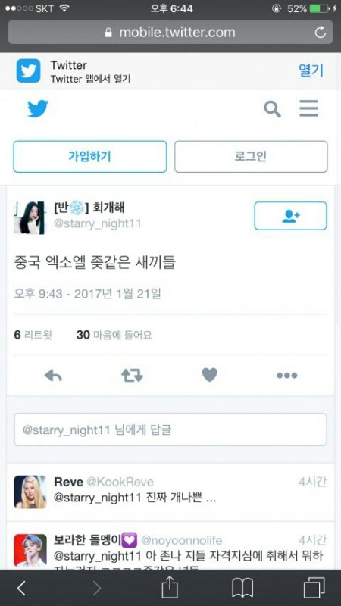The height and width of the screenshot is (606, 341).
Task: Open Twitter app via 열기 link
Action: (311, 70)
